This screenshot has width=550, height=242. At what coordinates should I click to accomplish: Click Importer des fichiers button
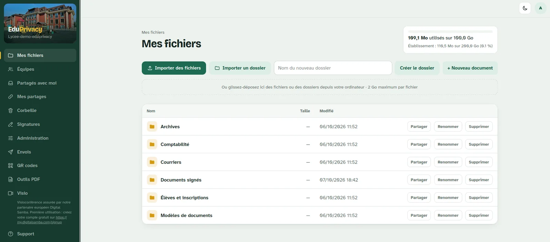point(174,68)
